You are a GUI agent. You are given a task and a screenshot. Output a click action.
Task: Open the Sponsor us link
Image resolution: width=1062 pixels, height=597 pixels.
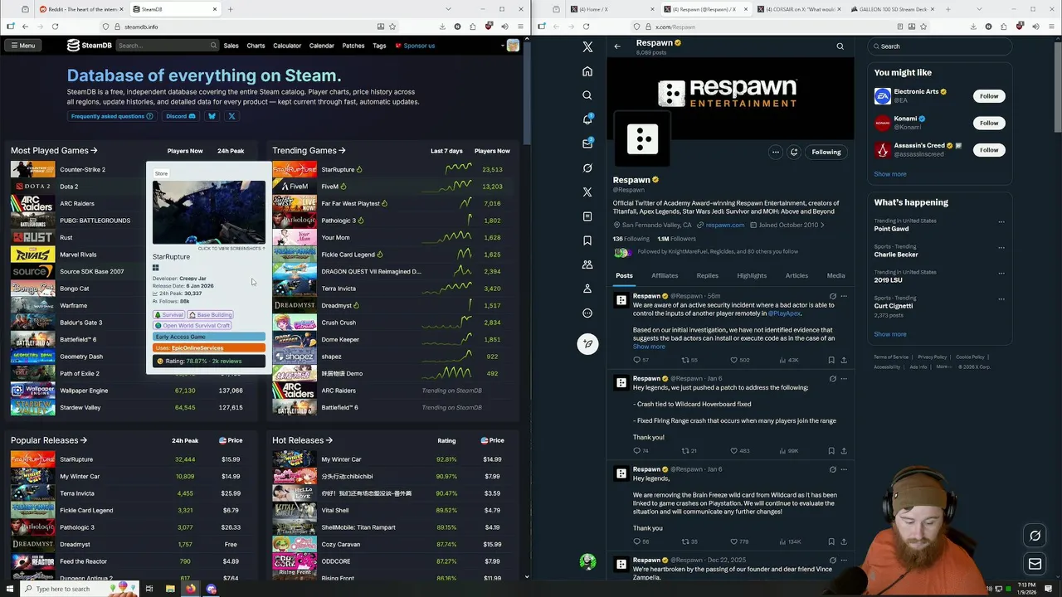click(x=415, y=46)
